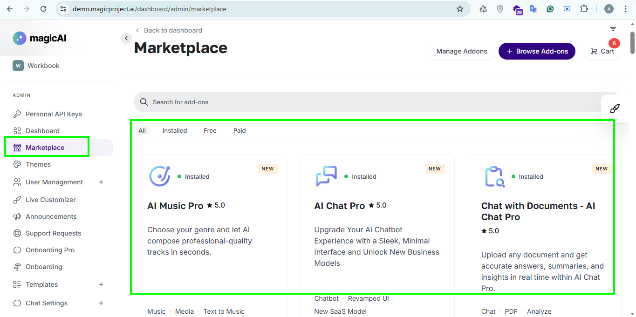636x317 pixels.
Task: Click the Chat with Documents addon icon
Action: click(x=494, y=176)
